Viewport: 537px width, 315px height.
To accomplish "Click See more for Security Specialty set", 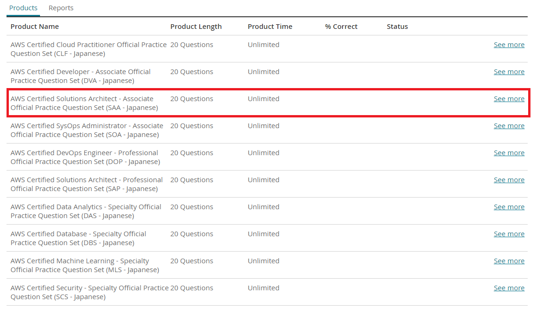I will (509, 288).
